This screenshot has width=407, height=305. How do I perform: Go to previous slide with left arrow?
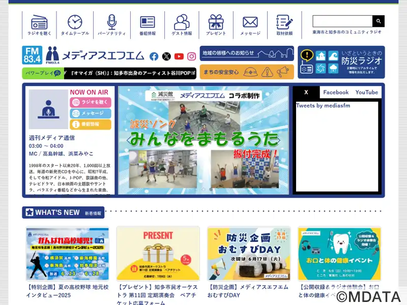129,140
